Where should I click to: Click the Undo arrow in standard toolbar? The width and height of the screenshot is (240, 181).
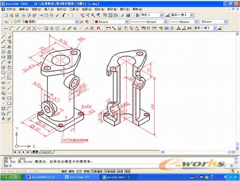click(64, 15)
